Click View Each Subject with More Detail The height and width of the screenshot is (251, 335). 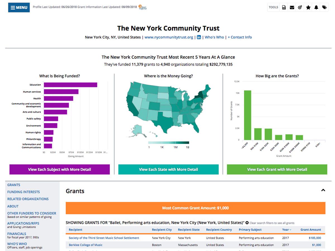[x=59, y=169]
